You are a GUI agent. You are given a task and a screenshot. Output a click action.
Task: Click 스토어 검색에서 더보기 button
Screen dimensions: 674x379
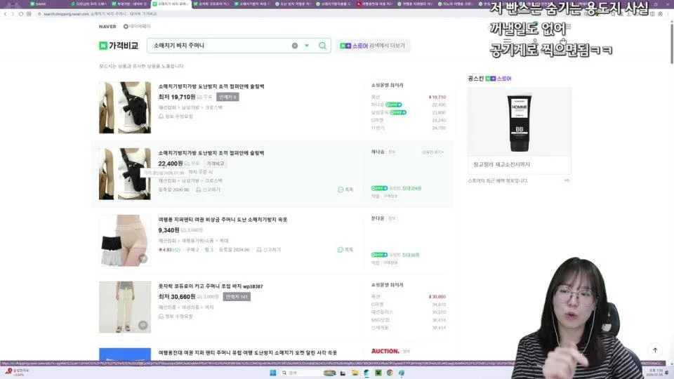pyautogui.click(x=373, y=46)
